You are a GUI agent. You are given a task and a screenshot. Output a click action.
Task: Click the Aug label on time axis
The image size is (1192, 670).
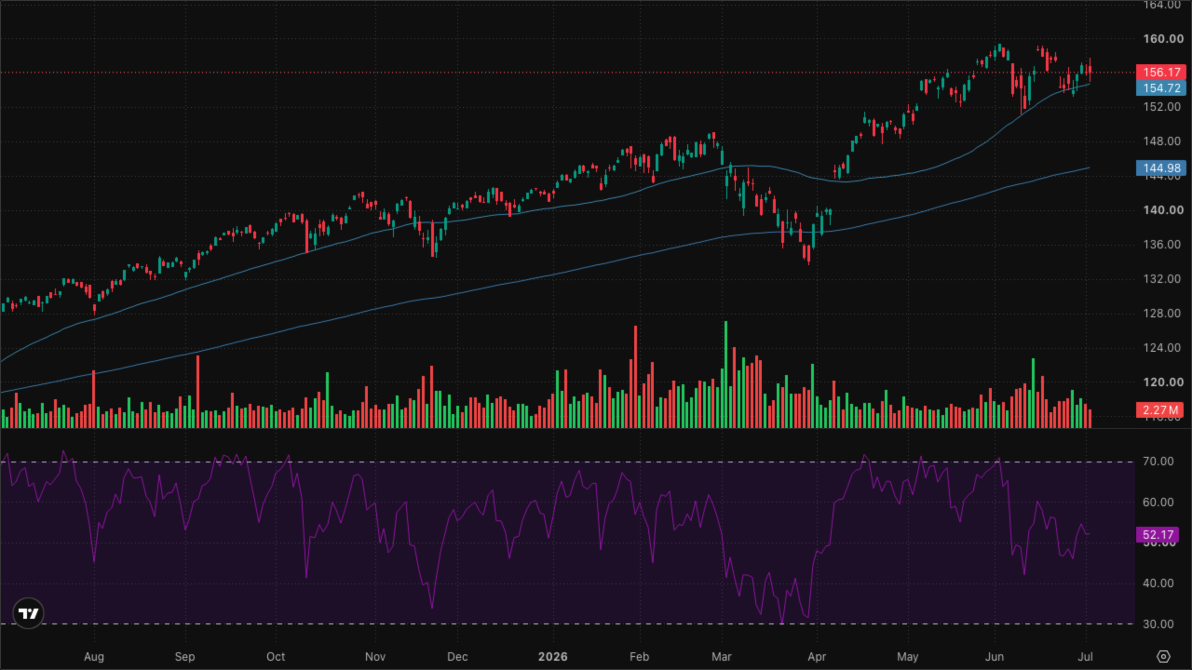[x=94, y=657]
